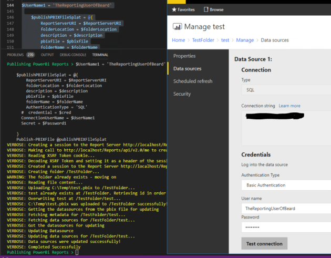Click $UserName1 assignment on editor line 144
Image resolution: width=331 pixels, height=258 pixels.
coord(67,5)
